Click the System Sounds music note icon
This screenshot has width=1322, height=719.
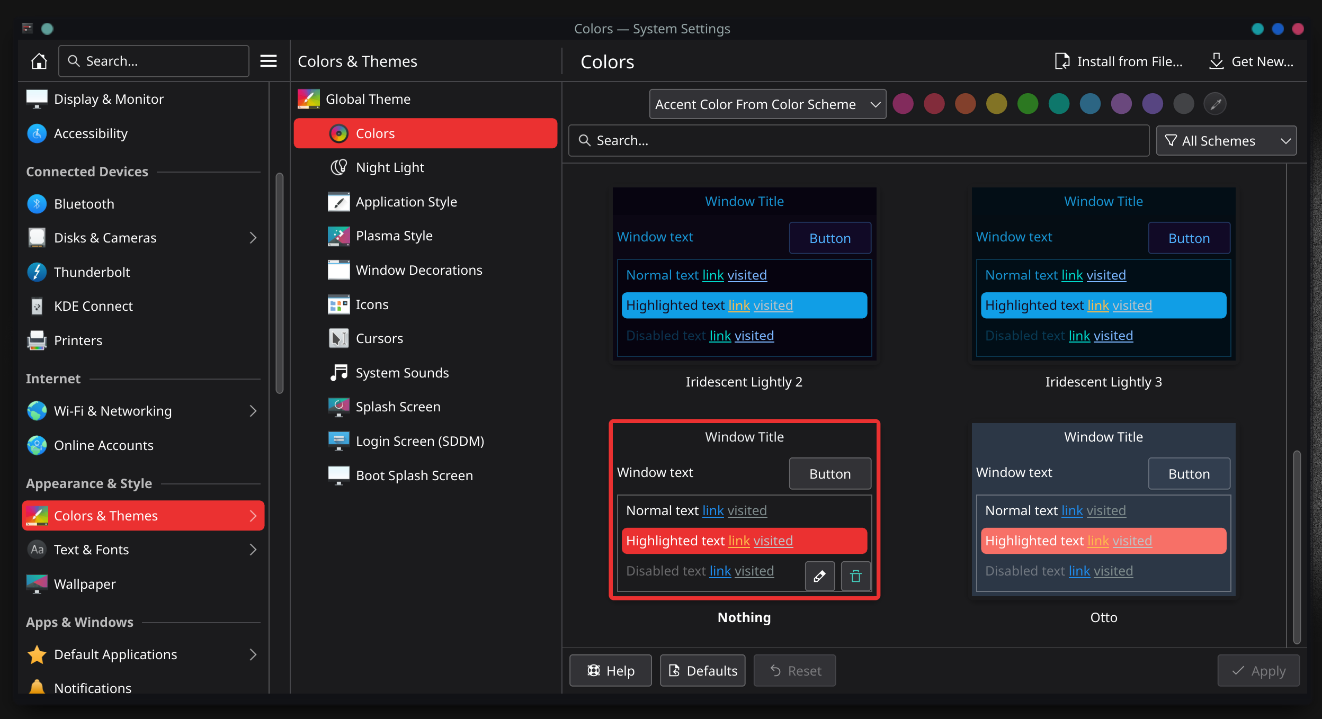point(338,373)
